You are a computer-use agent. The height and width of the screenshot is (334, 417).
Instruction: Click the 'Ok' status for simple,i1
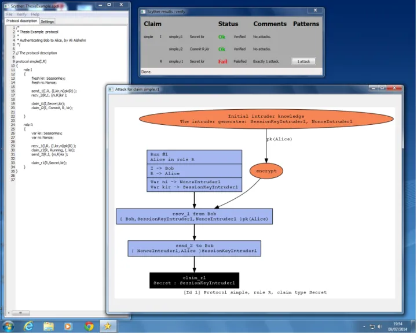tap(222, 37)
